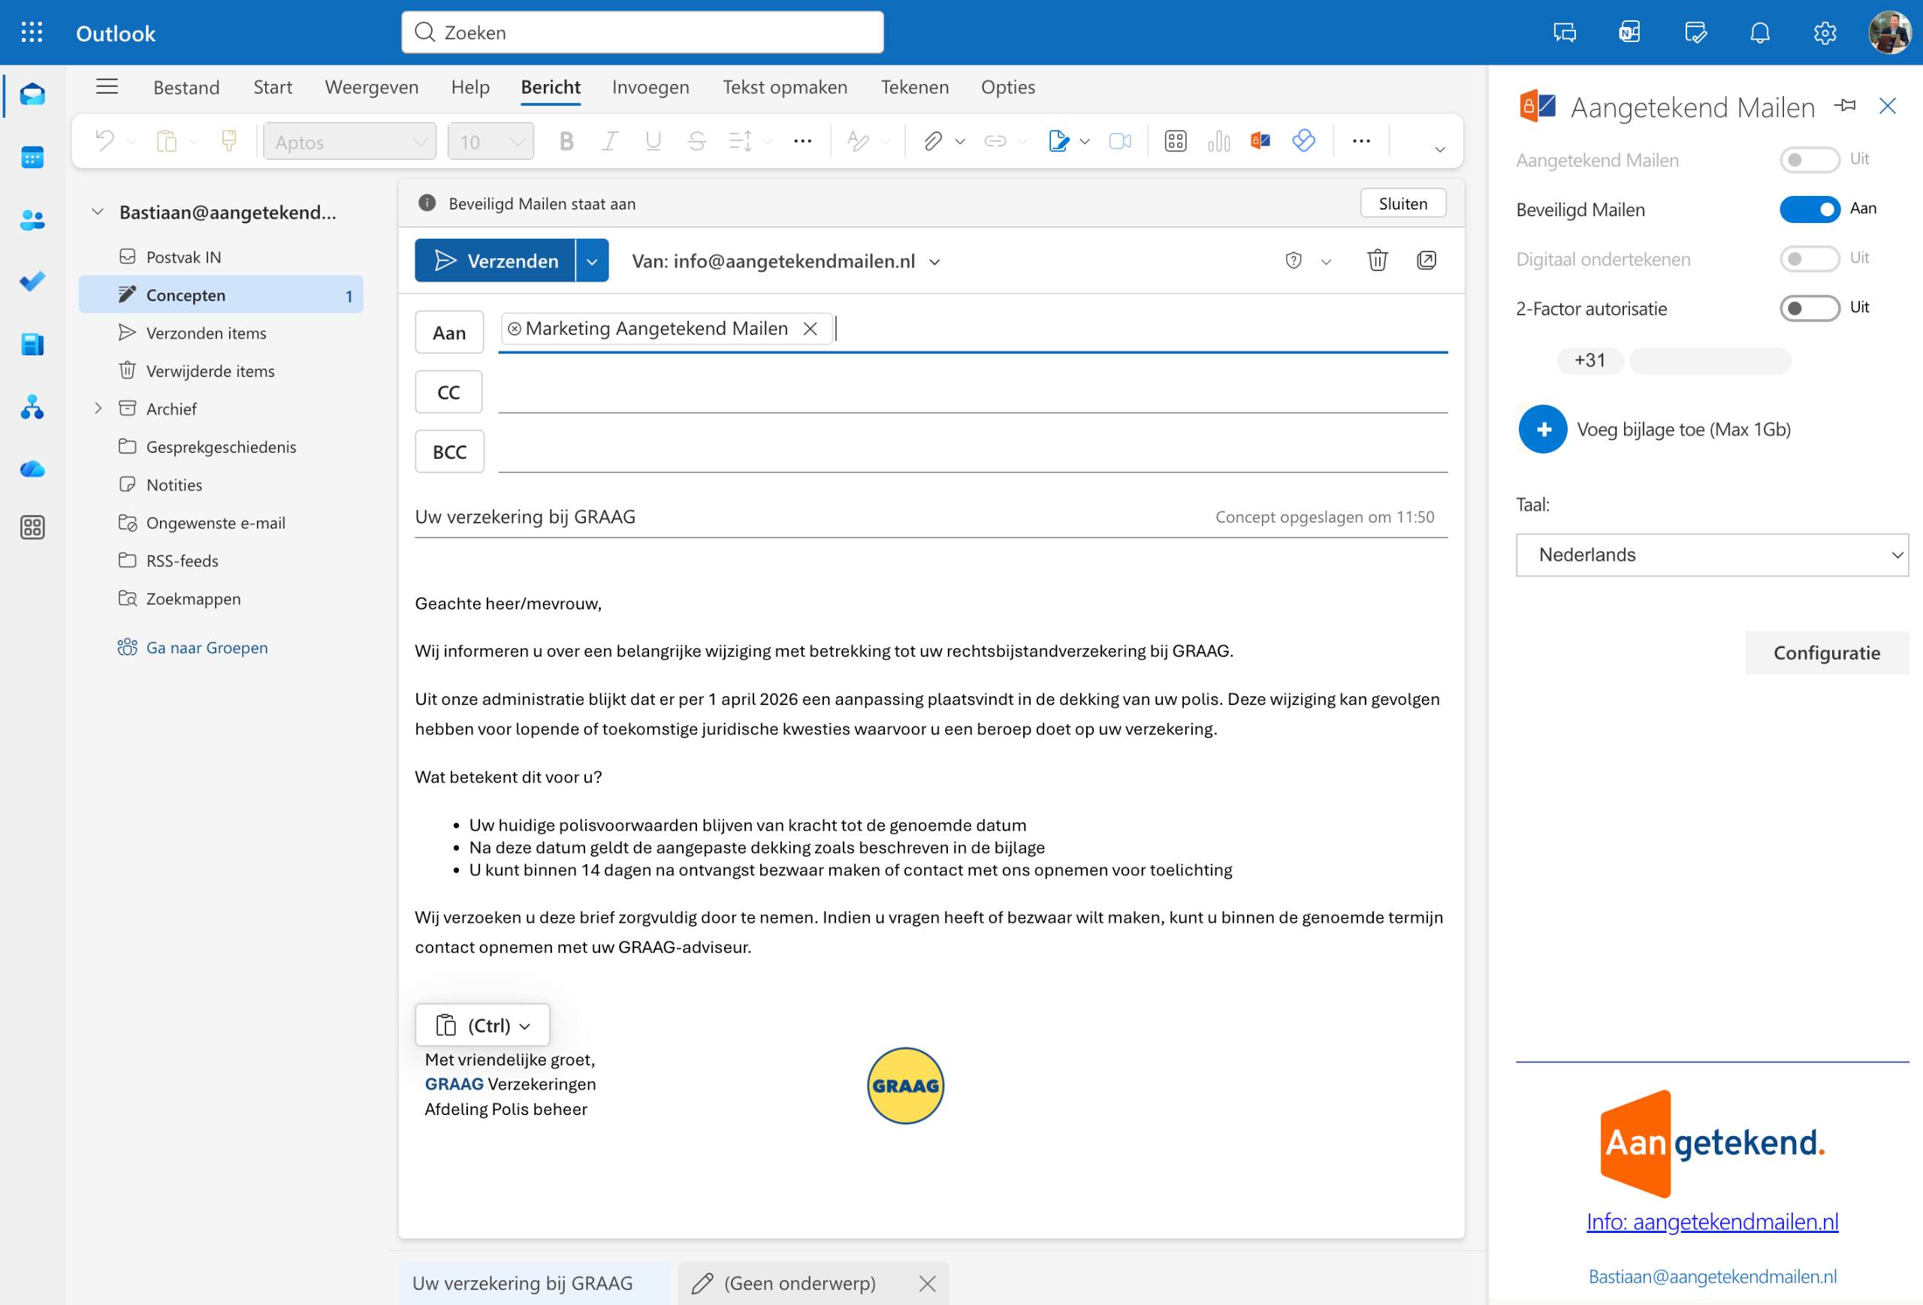Open the Info: aangetekendmailen.nl link
Screen dimensions: 1923x1305
click(x=1712, y=1222)
